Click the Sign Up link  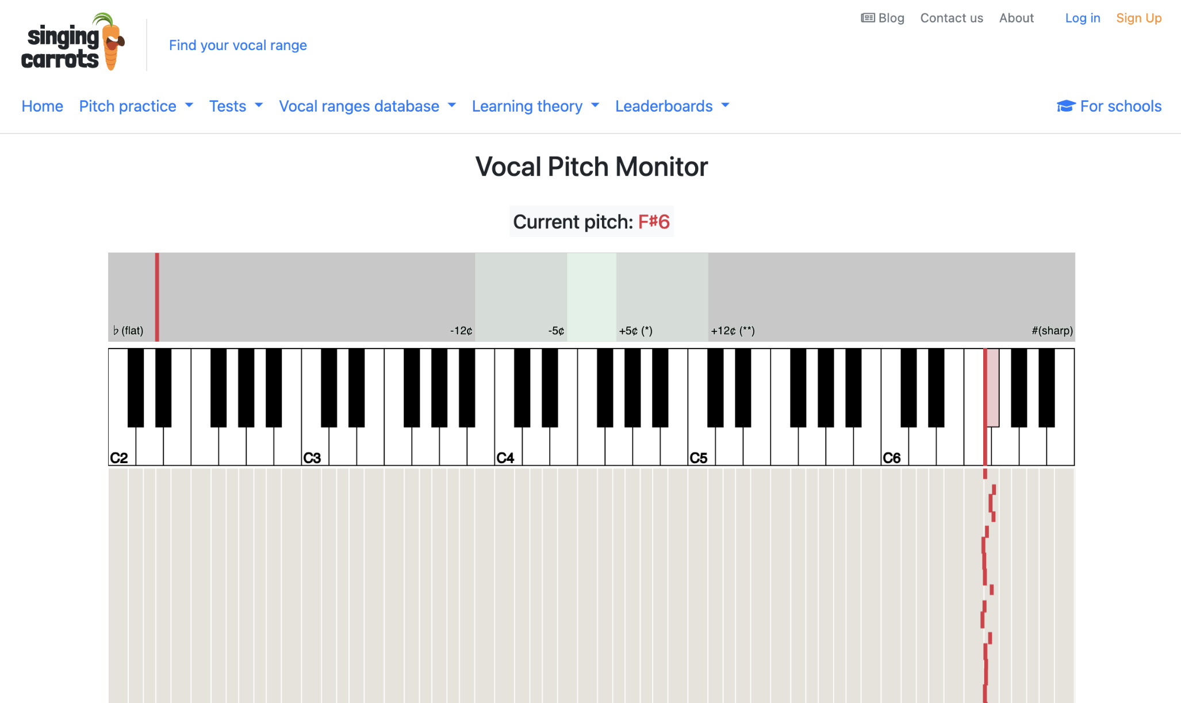1138,18
